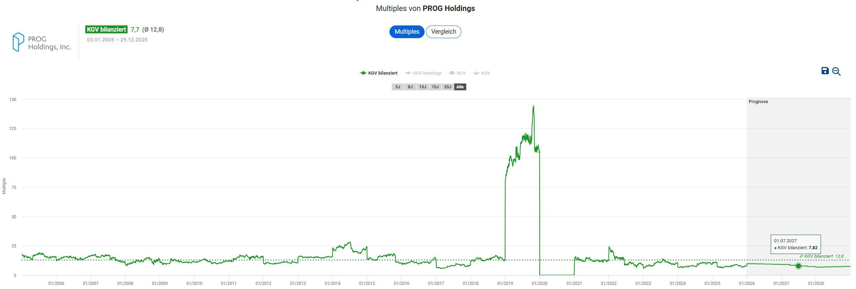Click the Prognose shaded area label
Screen dimensions: 856x289
click(758, 102)
